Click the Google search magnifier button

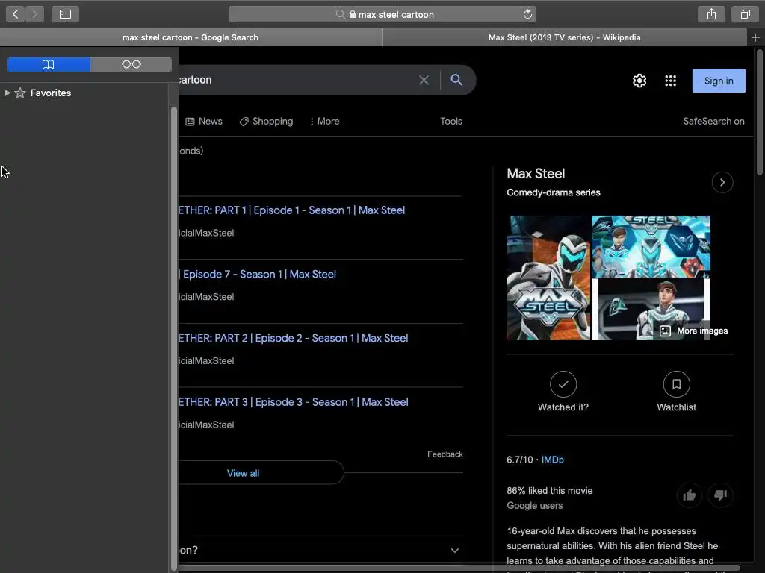[456, 80]
